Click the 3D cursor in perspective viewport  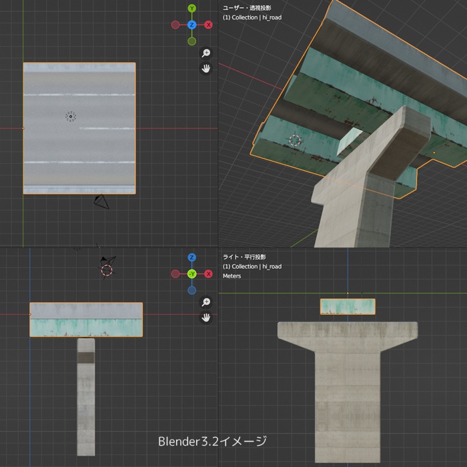pos(295,140)
